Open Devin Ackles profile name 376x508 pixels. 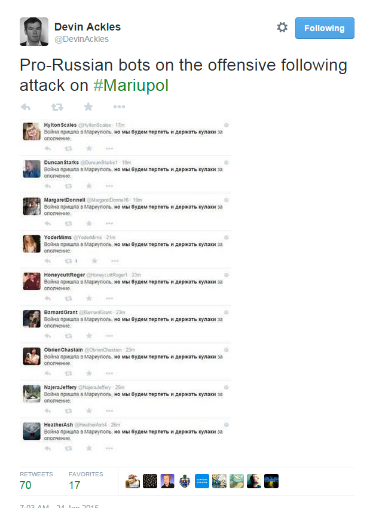[87, 26]
